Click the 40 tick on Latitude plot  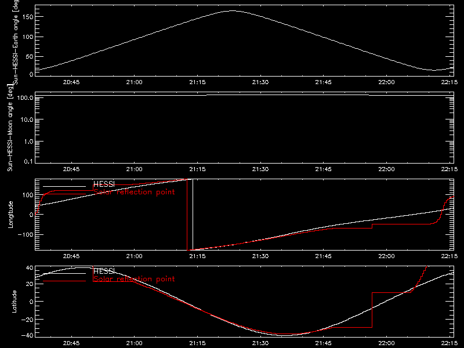pyautogui.click(x=30, y=268)
